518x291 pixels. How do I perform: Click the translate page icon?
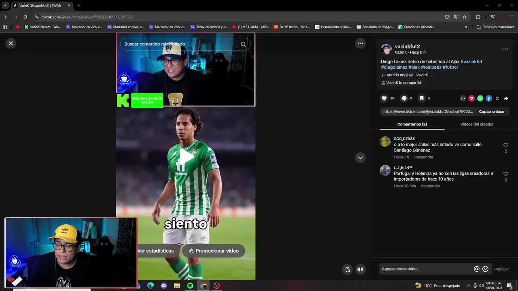tap(456, 17)
